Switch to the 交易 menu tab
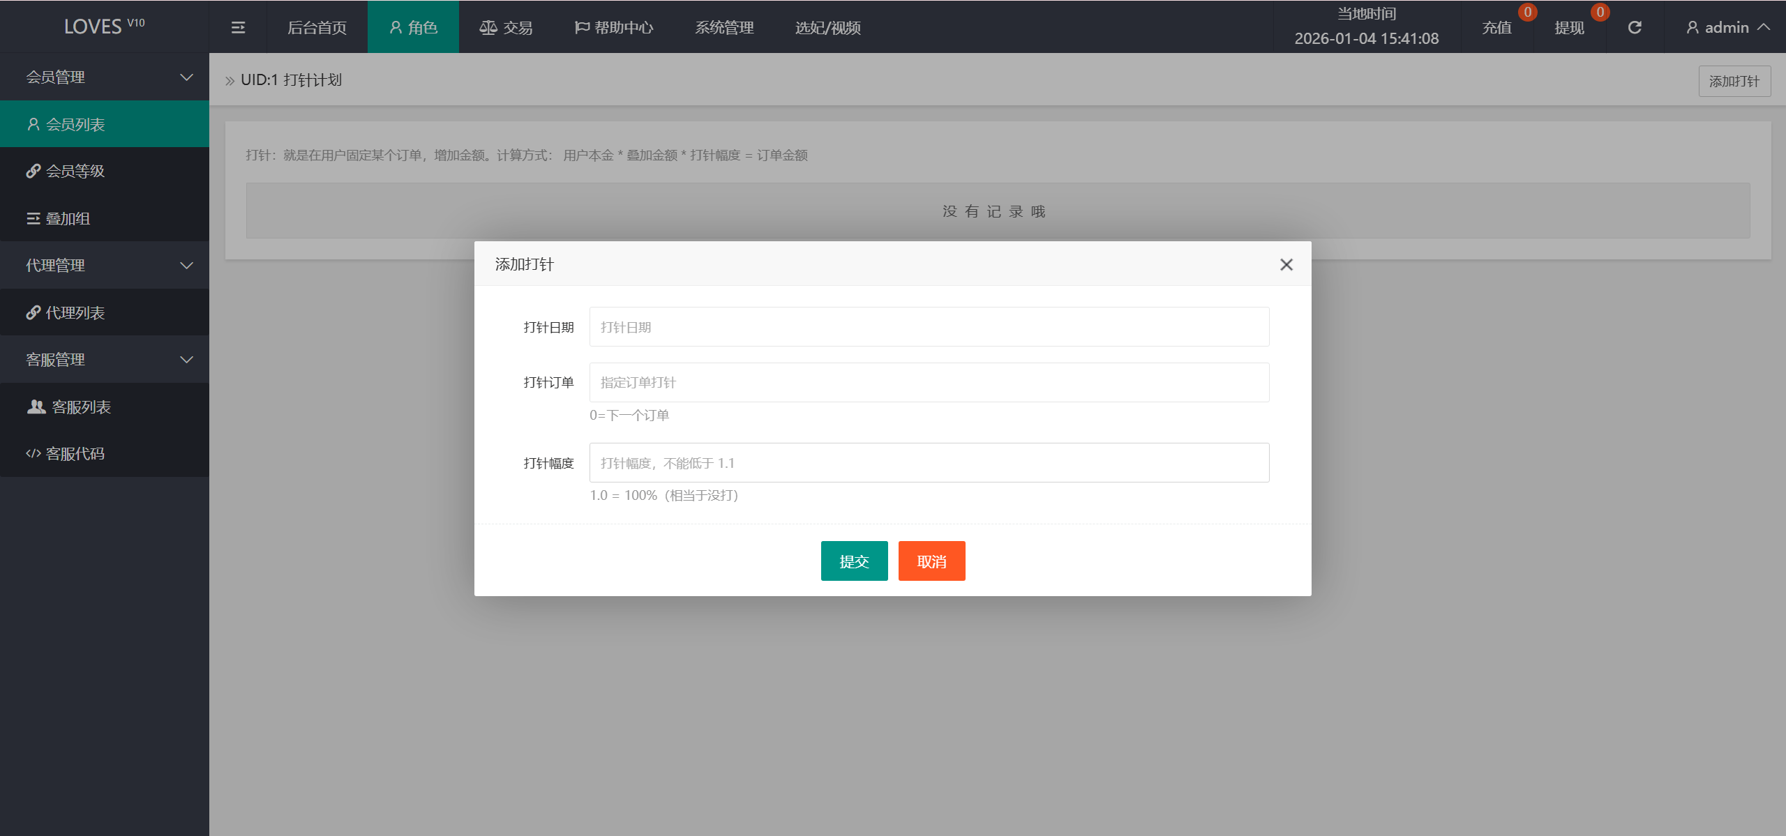The height and width of the screenshot is (836, 1786). click(507, 27)
